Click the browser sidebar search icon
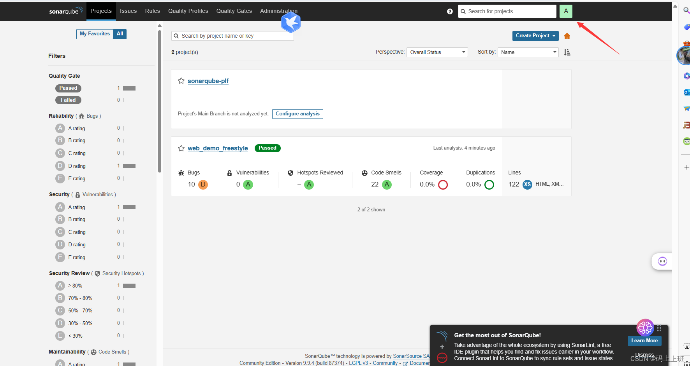This screenshot has width=690, height=366. (x=686, y=10)
